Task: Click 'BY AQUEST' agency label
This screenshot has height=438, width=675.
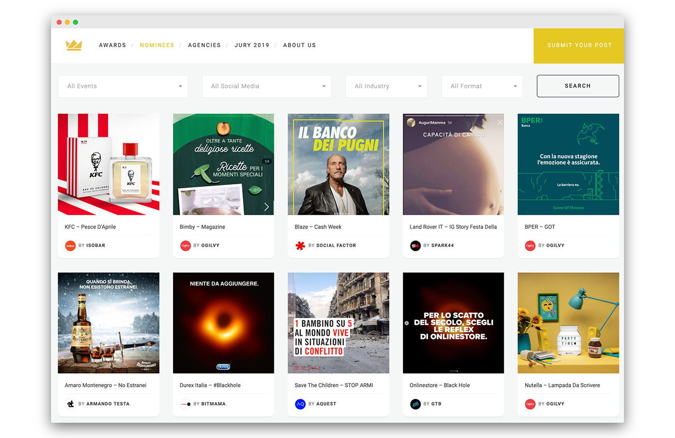Action: point(323,404)
